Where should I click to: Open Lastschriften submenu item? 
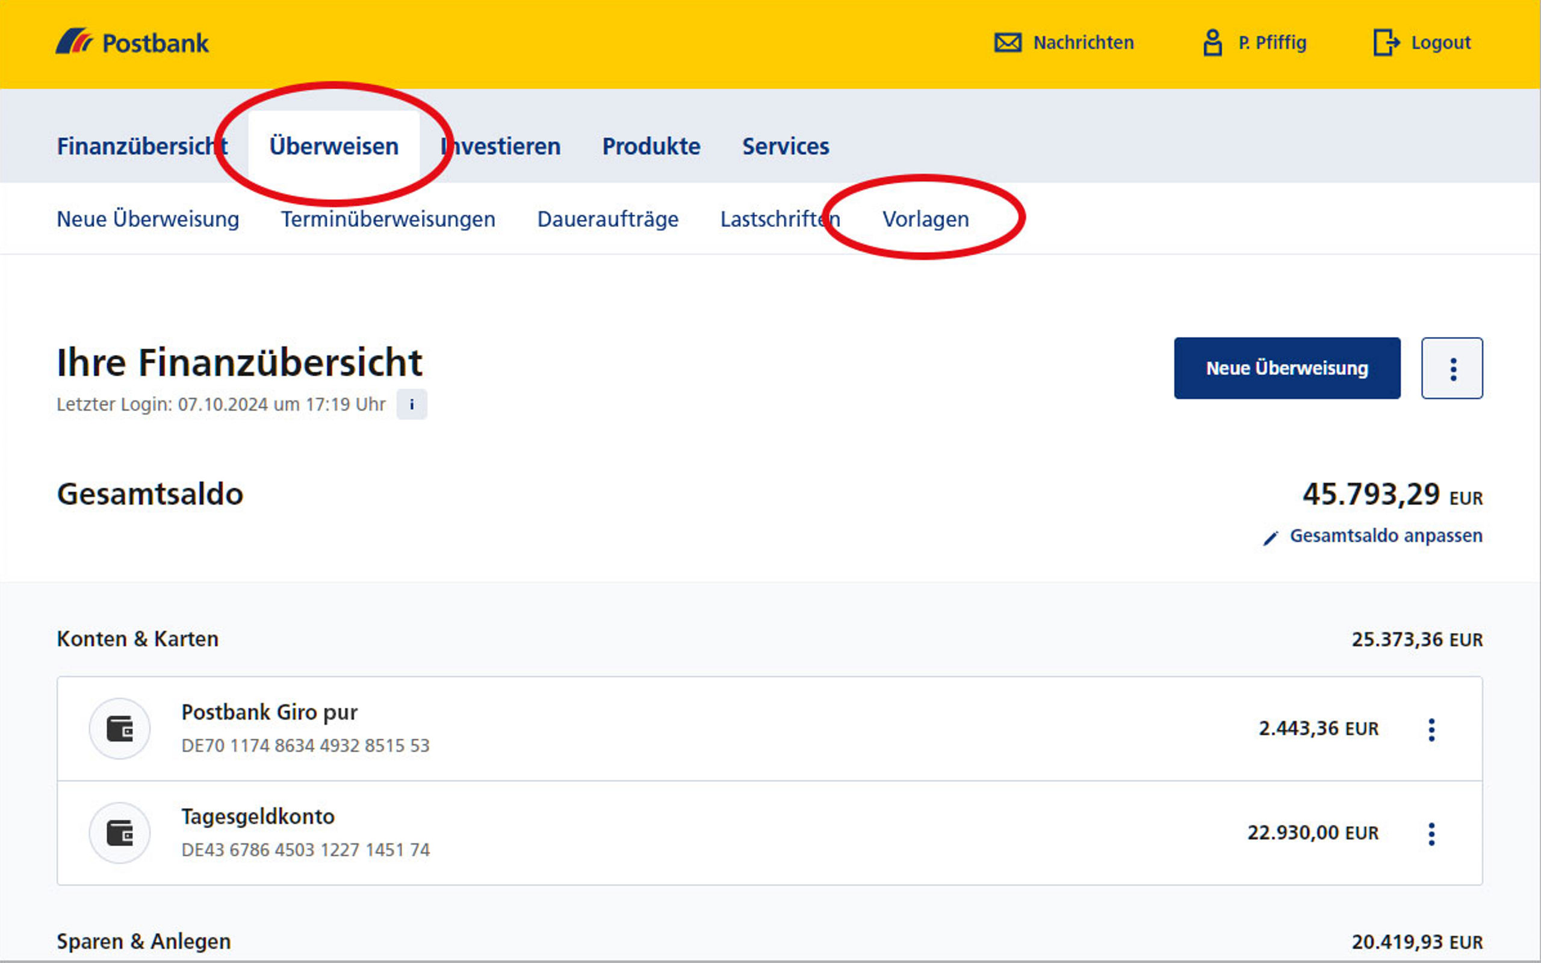[780, 219]
